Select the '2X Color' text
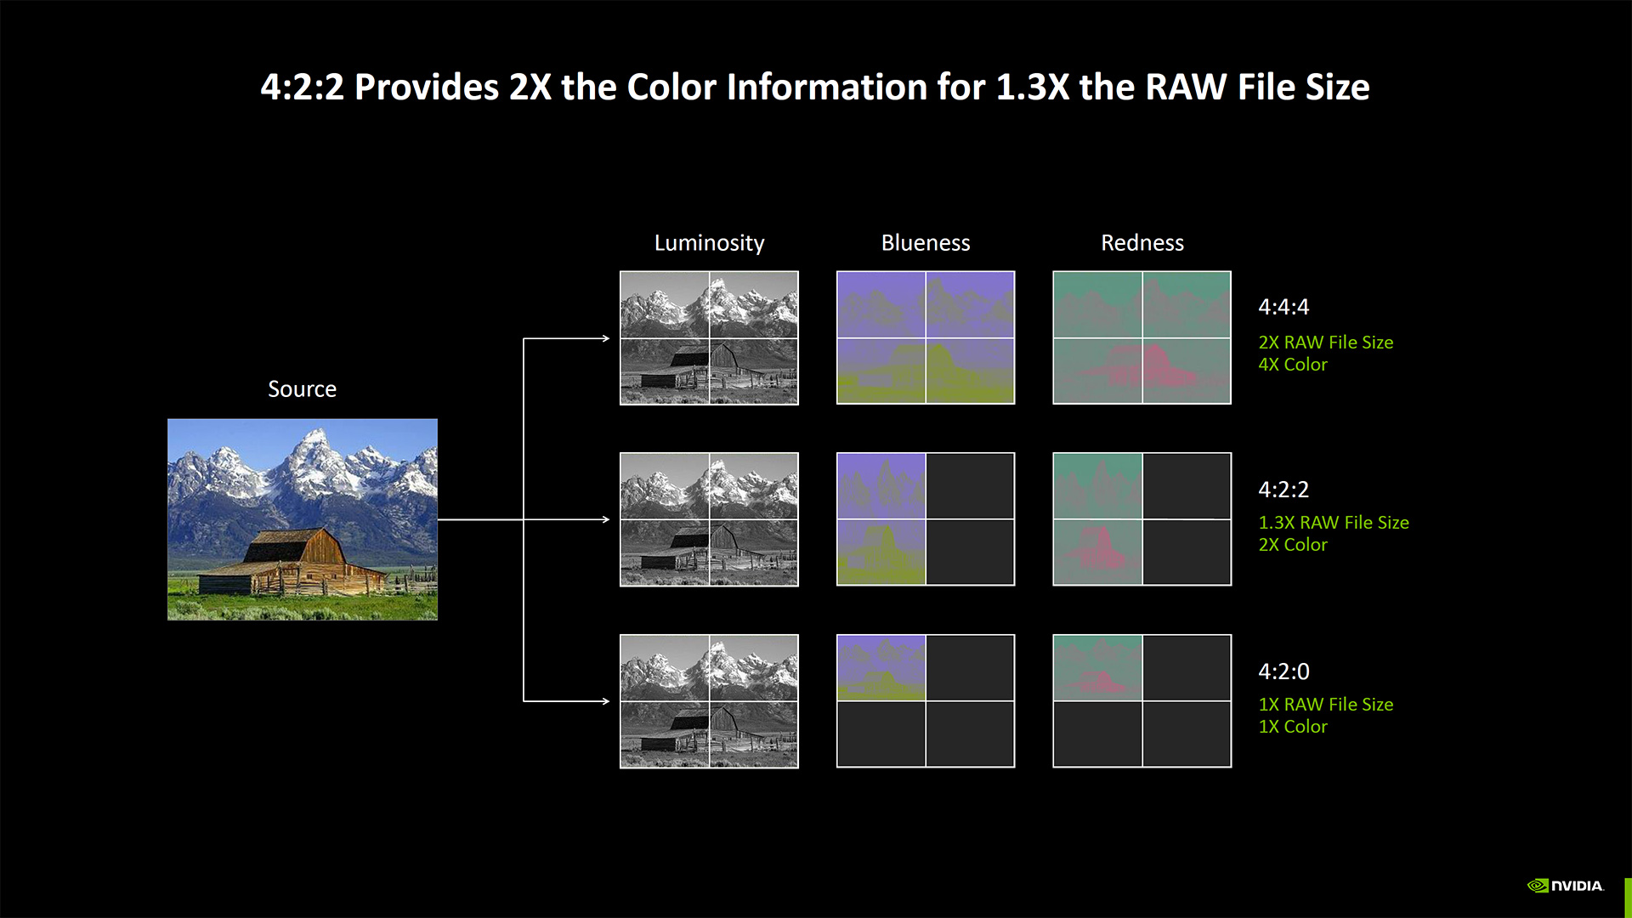1632x918 pixels. click(1293, 544)
